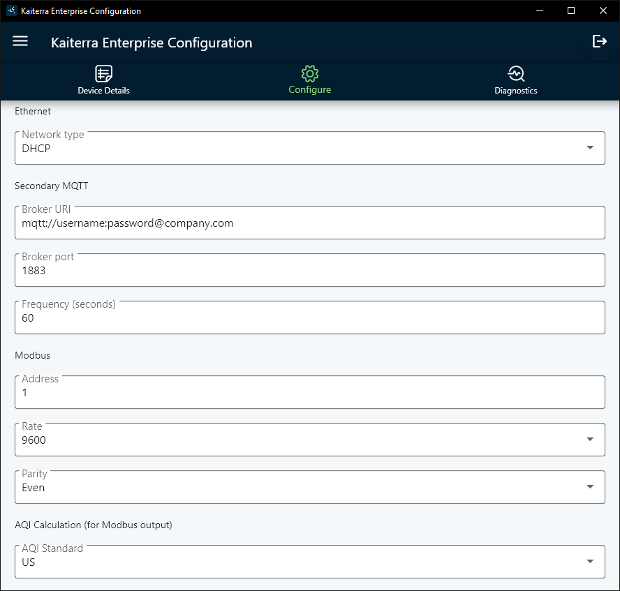620x591 pixels.
Task: Open the AQI Standard dropdown
Action: tap(310, 562)
